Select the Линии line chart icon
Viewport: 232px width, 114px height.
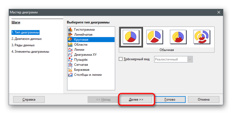tap(70, 50)
